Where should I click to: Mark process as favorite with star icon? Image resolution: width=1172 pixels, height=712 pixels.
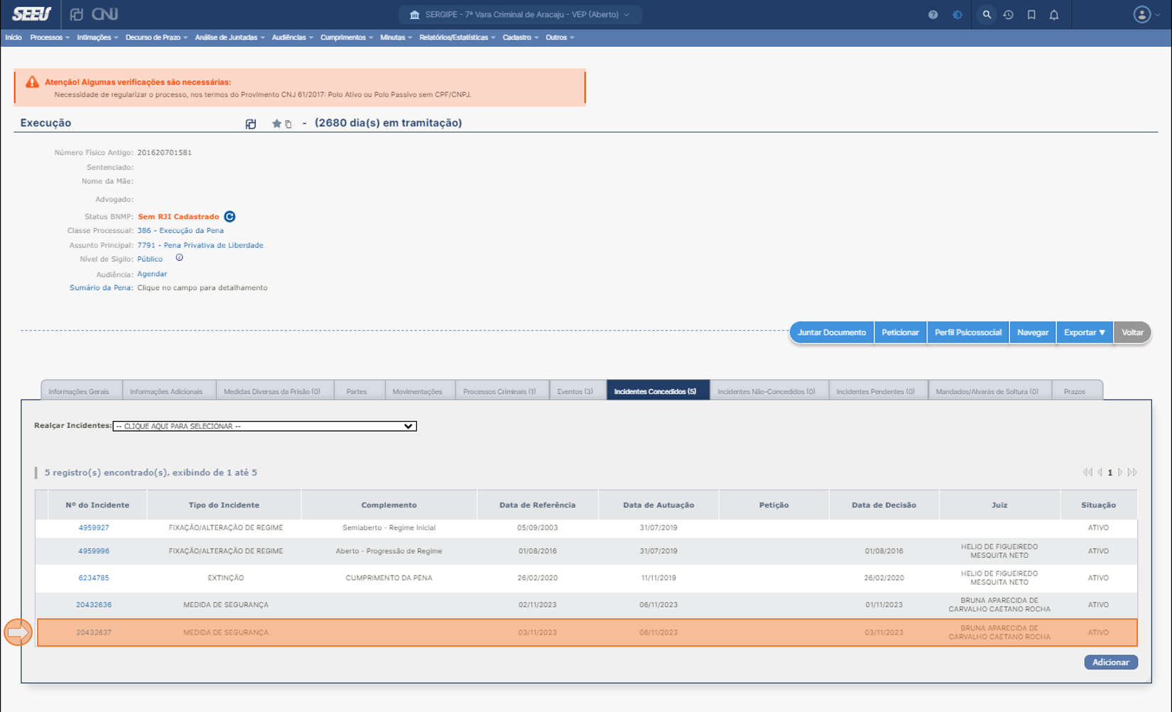(x=276, y=124)
